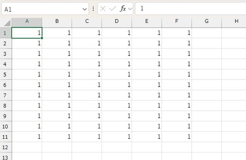Click cell D10 containing 1
Image resolution: width=246 pixels, height=160 pixels.
pyautogui.click(x=117, y=126)
